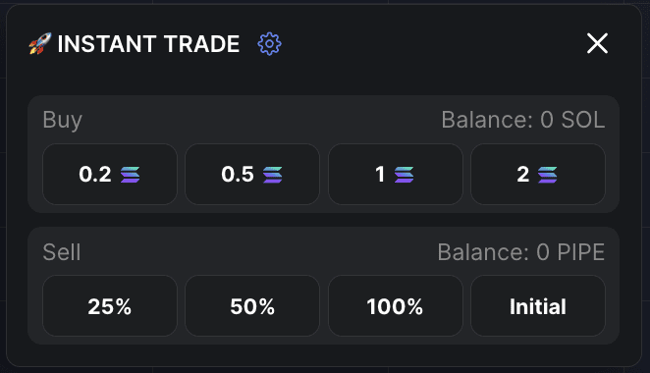
Task: Click the Solana logo next to 2
Action: tap(548, 175)
